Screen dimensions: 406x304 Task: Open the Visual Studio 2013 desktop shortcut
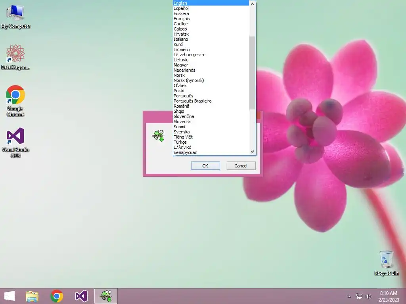[x=15, y=142]
